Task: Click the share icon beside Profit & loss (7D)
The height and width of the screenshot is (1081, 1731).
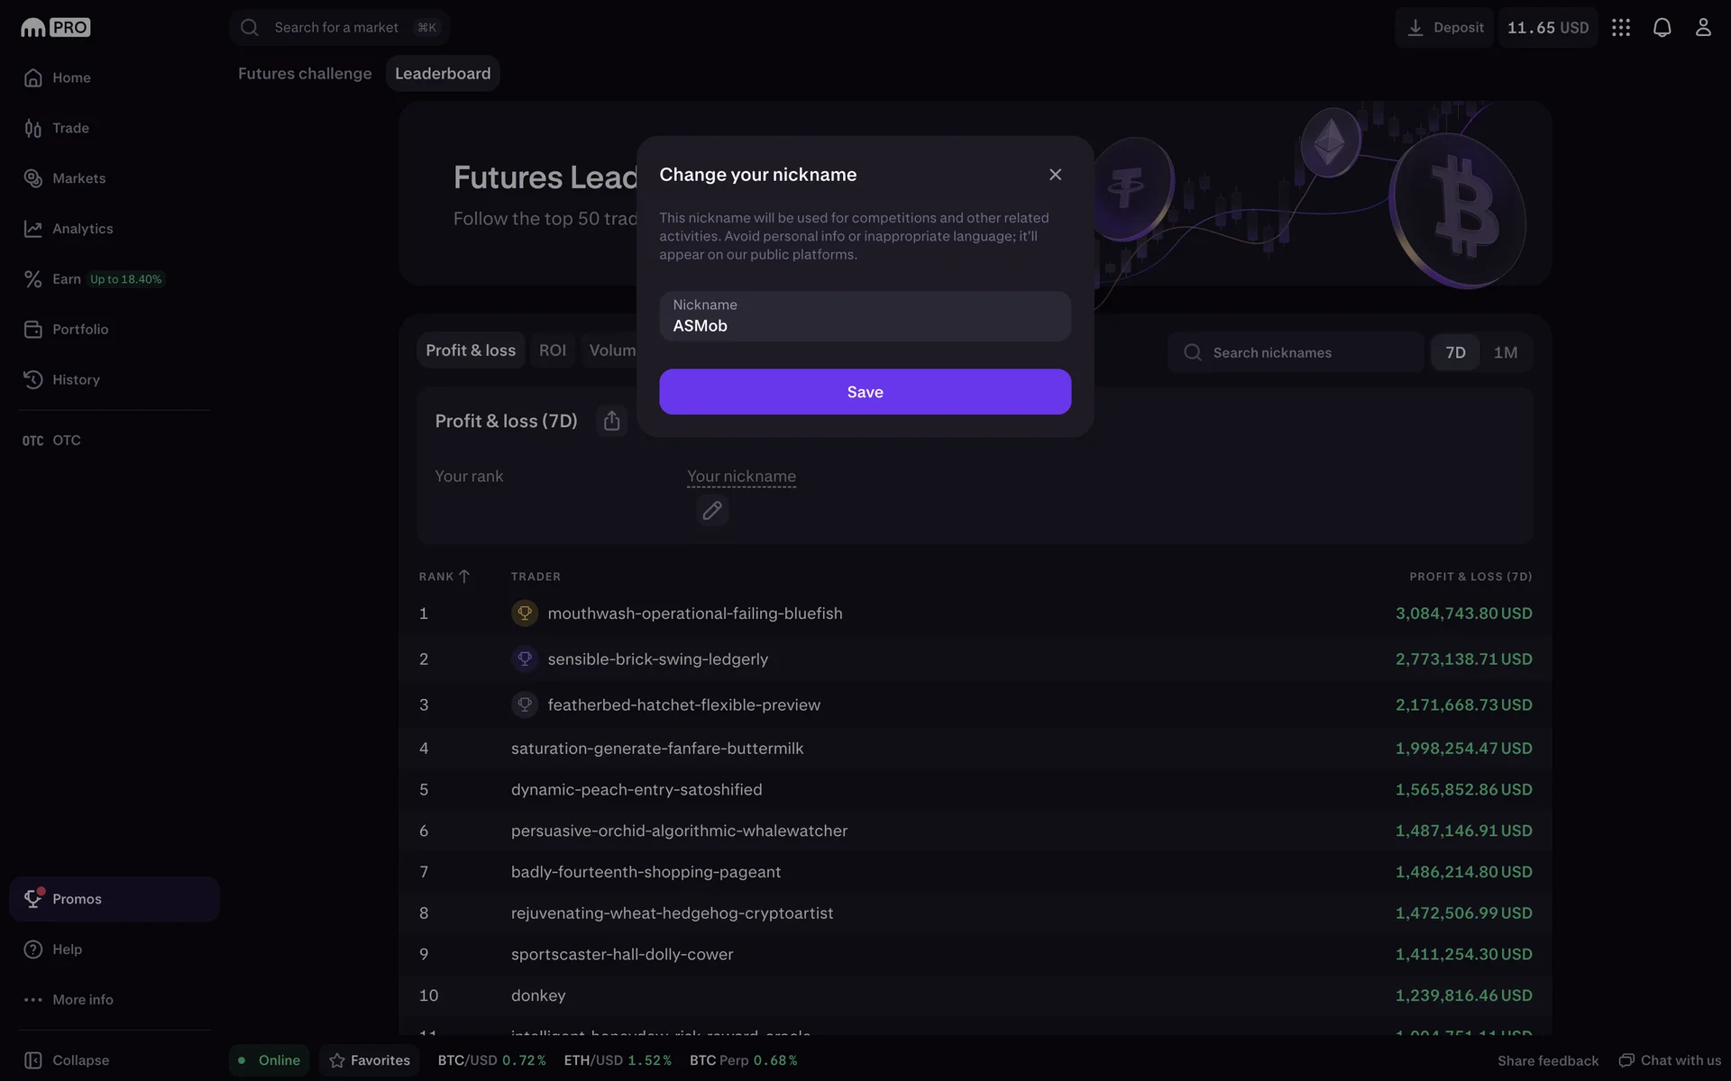Action: [611, 421]
